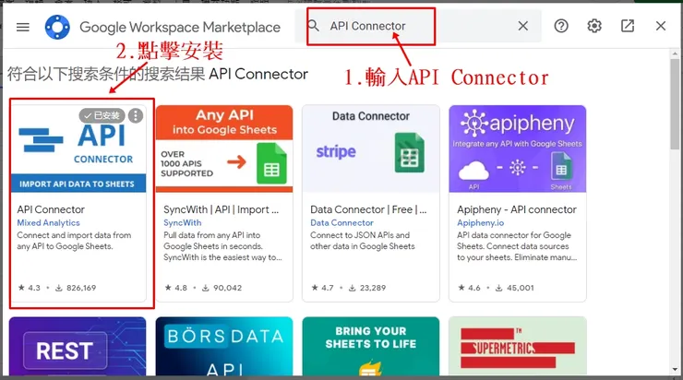Close the Marketplace dialog
Screen dimensions: 683x380
click(660, 26)
